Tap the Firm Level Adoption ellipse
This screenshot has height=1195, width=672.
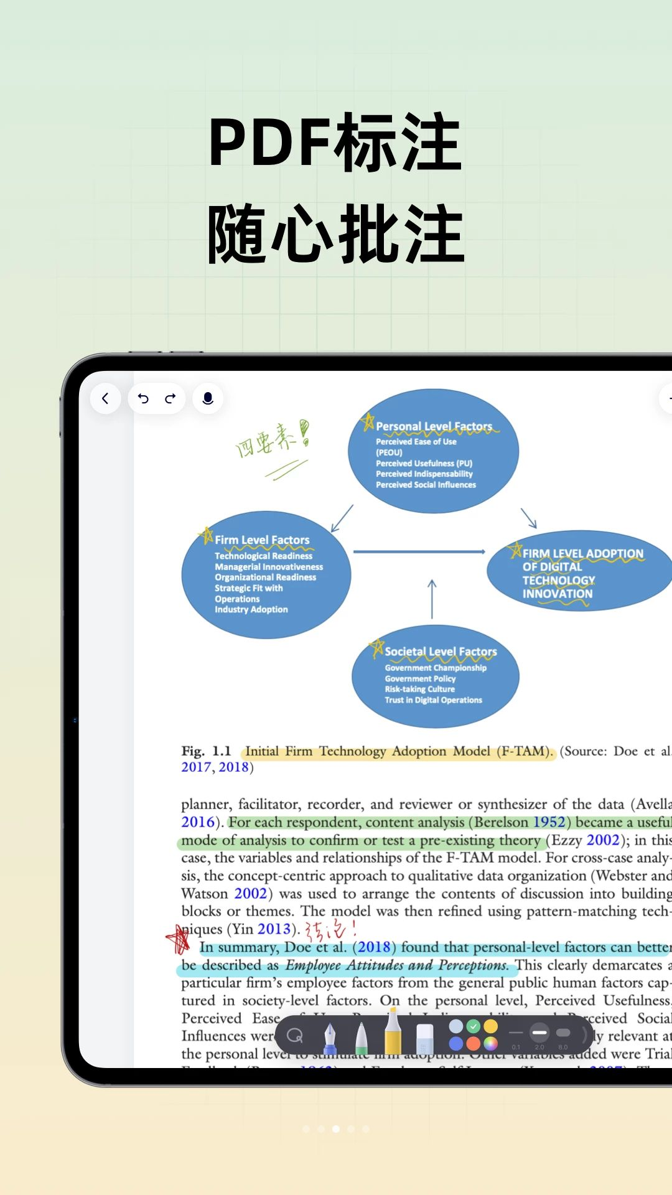[580, 571]
